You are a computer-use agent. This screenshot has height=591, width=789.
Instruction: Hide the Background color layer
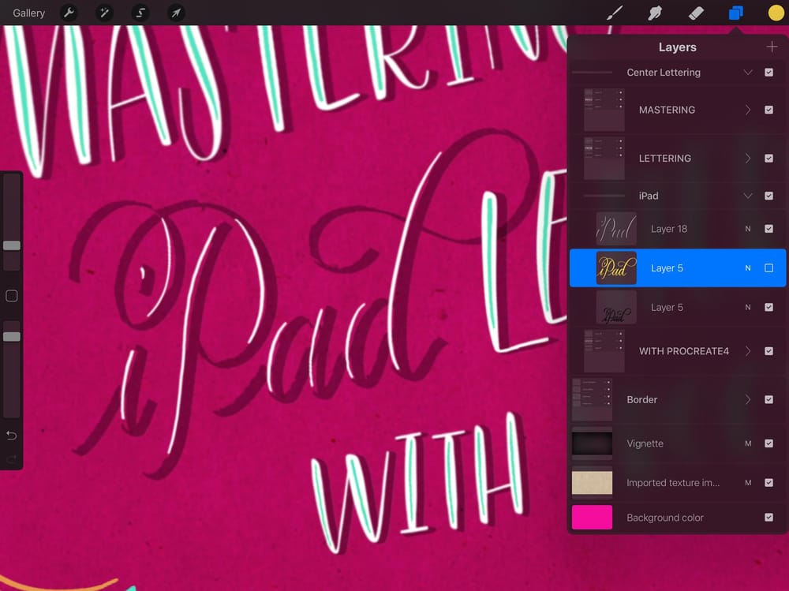point(768,517)
